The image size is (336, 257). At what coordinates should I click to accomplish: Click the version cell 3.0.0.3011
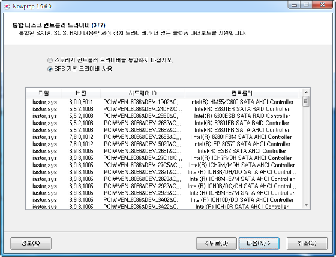pos(81,102)
